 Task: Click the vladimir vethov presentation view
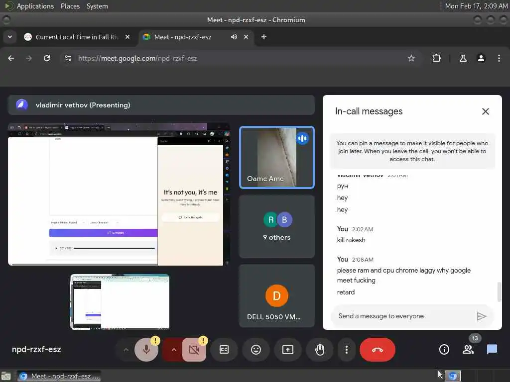119,194
